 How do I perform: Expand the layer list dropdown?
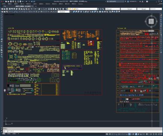[x=96, y=9]
